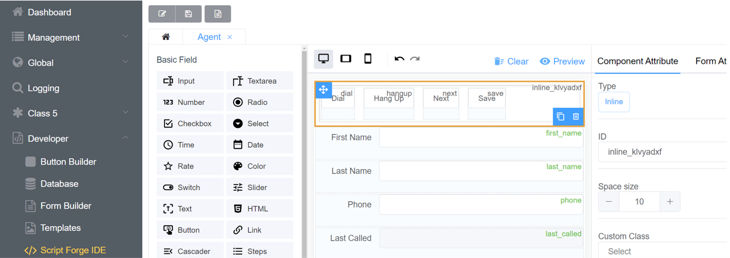Click the save disk toolbar button
The height and width of the screenshot is (258, 730).
coord(188,14)
